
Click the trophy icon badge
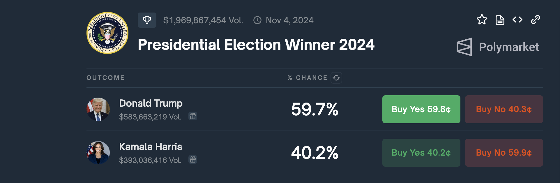click(147, 20)
